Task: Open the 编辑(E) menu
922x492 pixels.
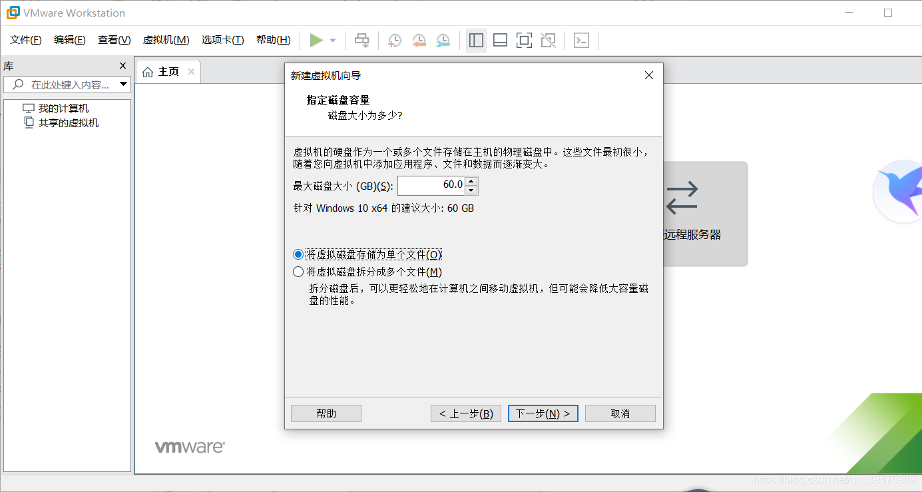Action: click(70, 40)
